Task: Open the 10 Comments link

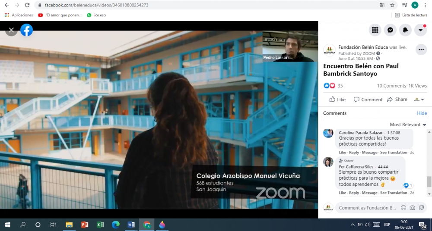Action: pos(391,86)
